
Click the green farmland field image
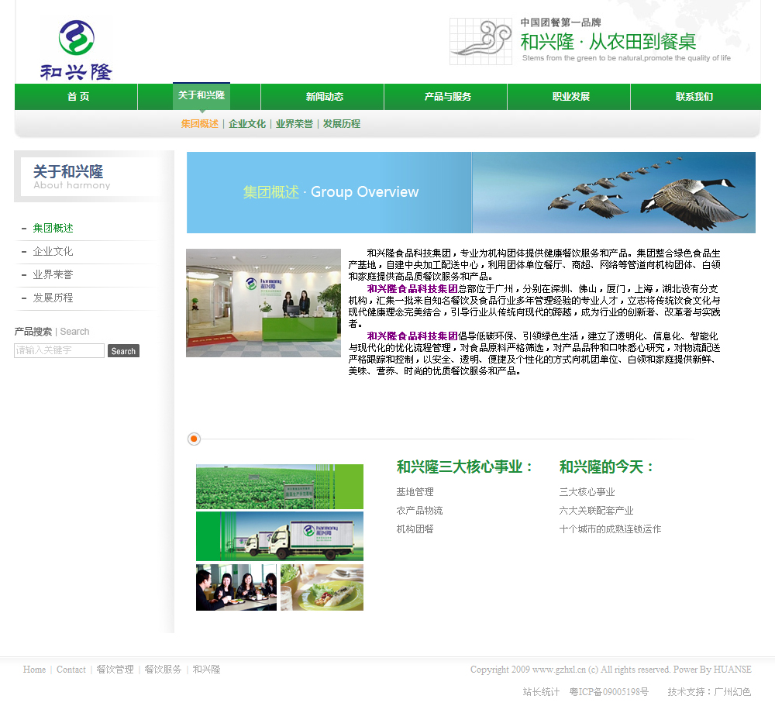pyautogui.click(x=280, y=487)
